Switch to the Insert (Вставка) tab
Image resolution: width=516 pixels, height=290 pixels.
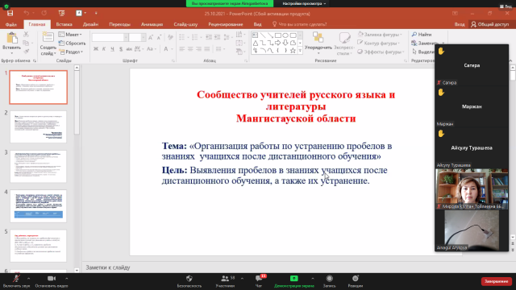click(x=64, y=24)
